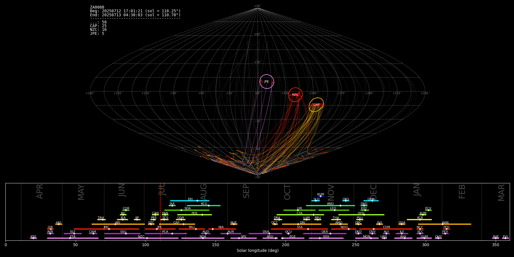The width and height of the screenshot is (514, 257).
Task: Click the NZC shower bar in the timeline
Action: 141,238
